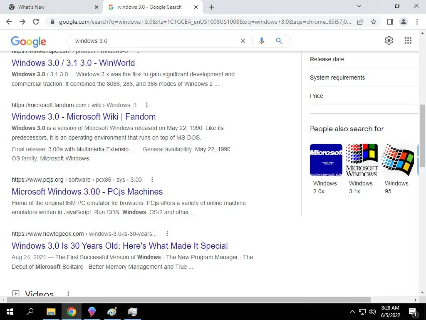426x320 pixels.
Task: Go back with the browser back arrow
Action: (x=9, y=22)
